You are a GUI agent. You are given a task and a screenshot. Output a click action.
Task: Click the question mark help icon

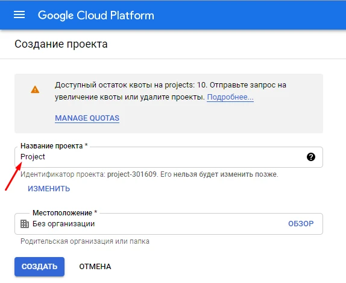click(x=311, y=157)
